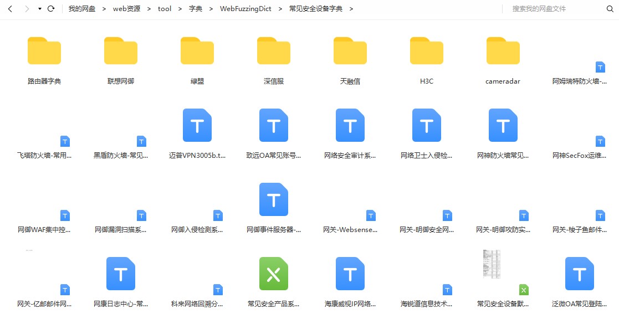Select the 飞塔防火墙 text file icon

click(65, 141)
